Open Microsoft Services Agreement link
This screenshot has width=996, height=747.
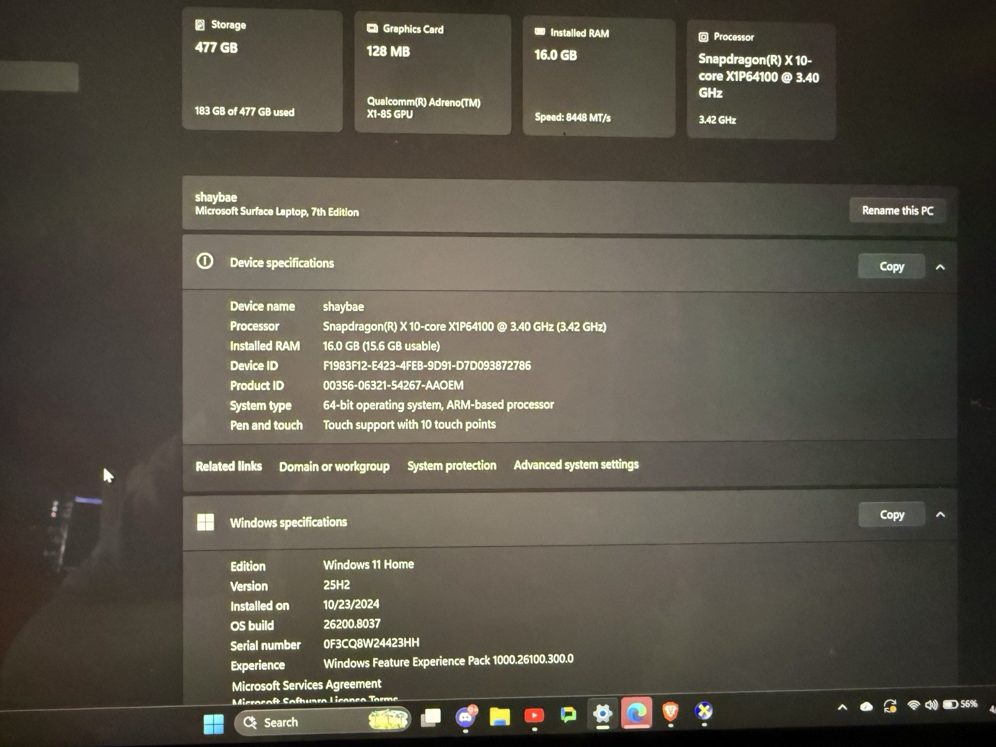(x=306, y=685)
